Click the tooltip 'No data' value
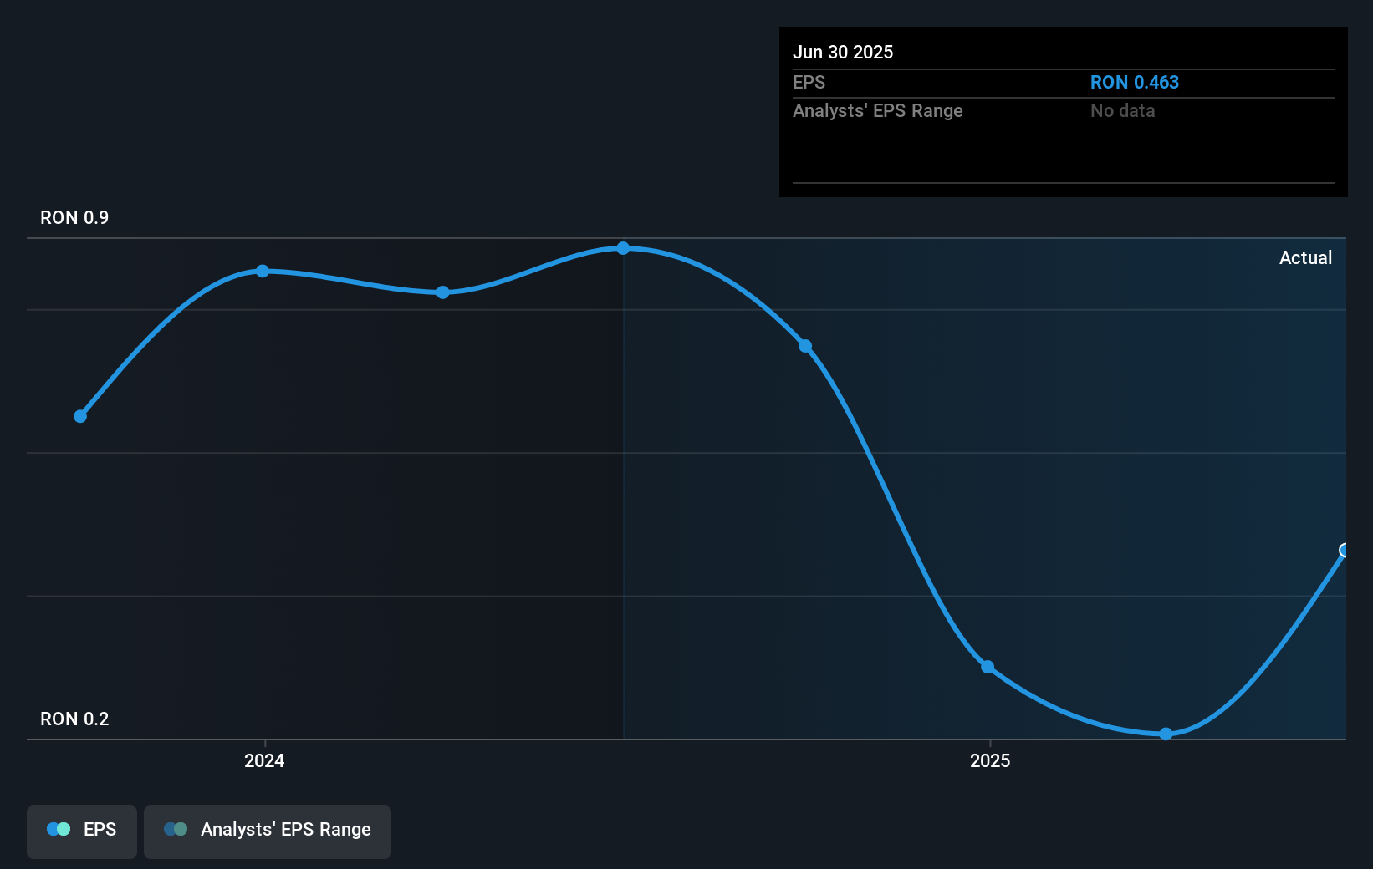This screenshot has width=1373, height=869. pyautogui.click(x=1123, y=110)
